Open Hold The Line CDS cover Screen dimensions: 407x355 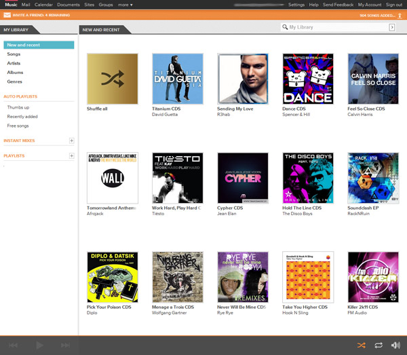pos(308,178)
